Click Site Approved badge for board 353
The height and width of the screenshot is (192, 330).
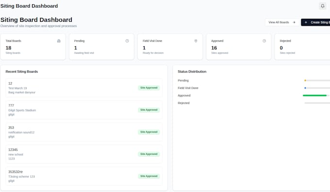click(x=149, y=132)
